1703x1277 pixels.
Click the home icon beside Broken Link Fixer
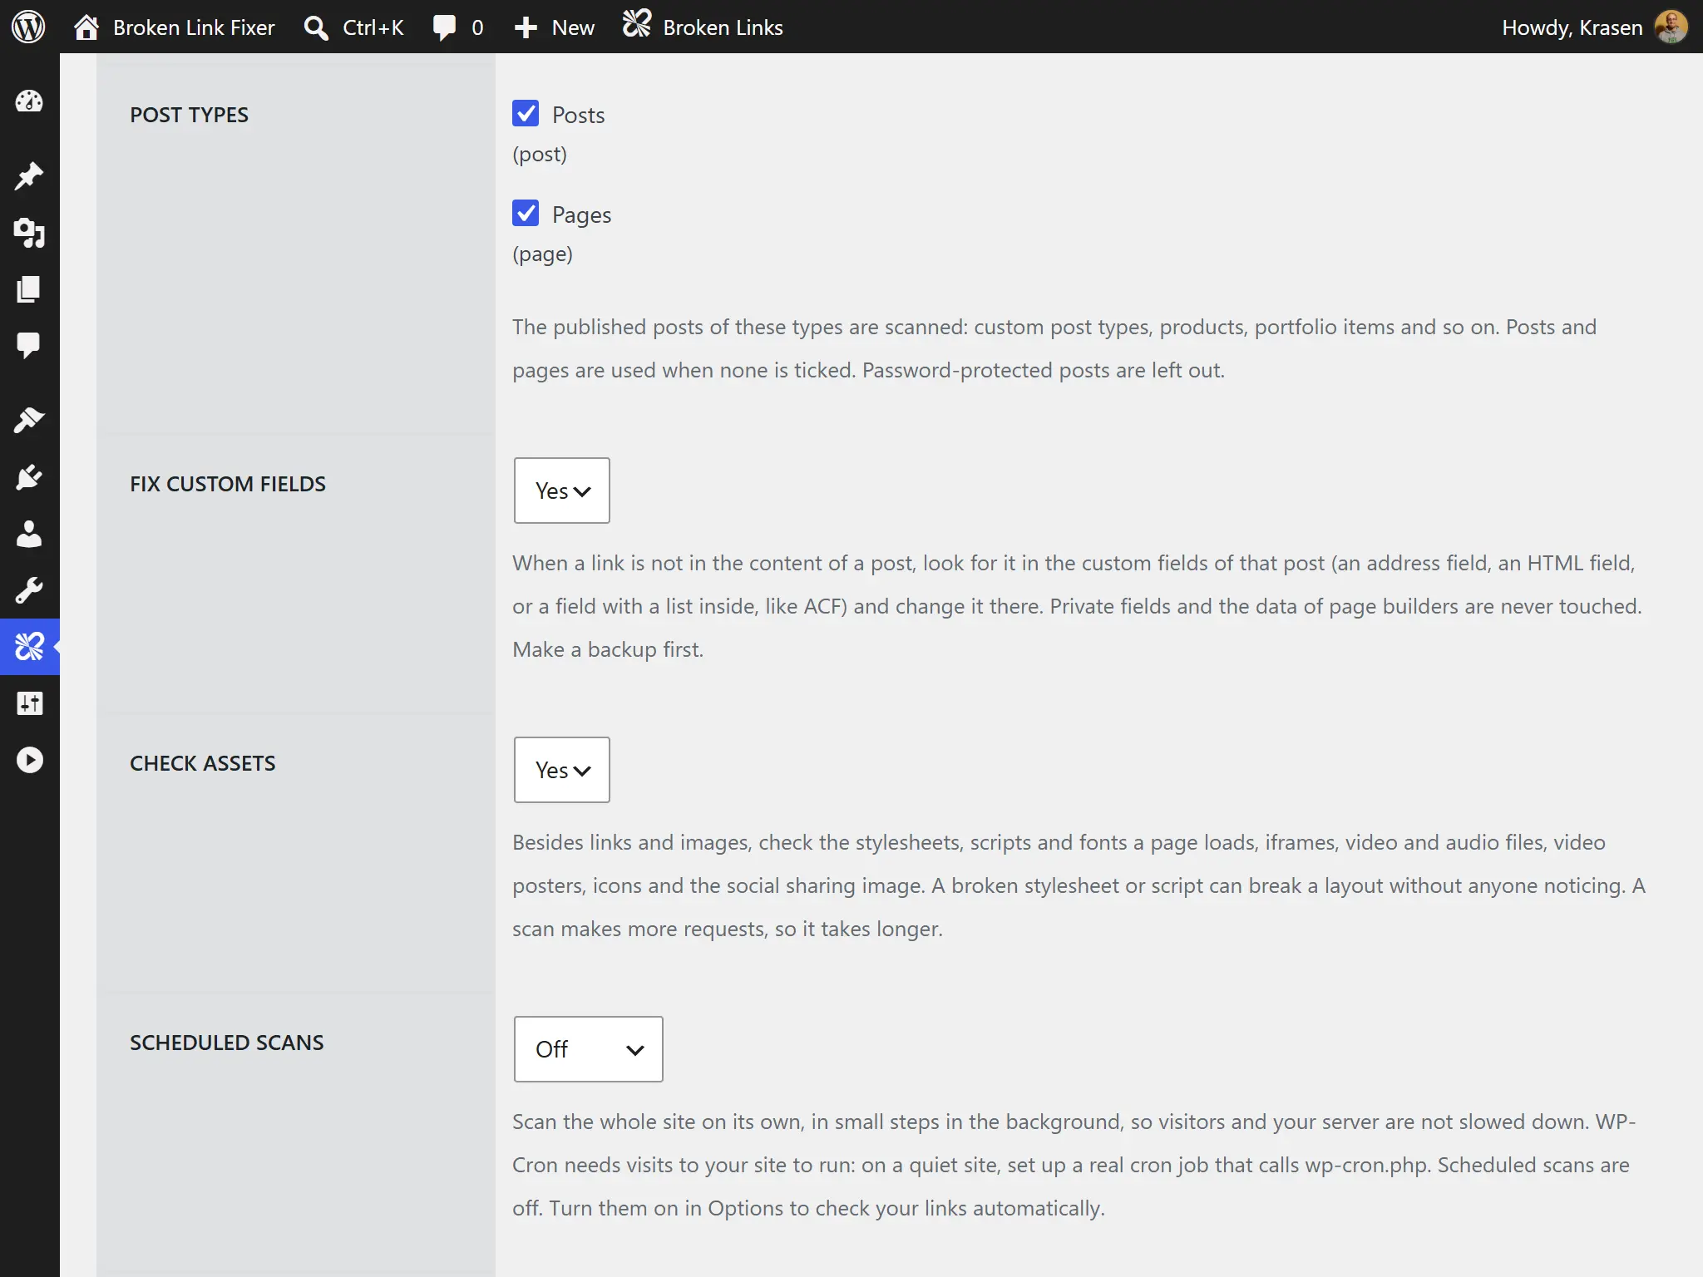coord(86,27)
